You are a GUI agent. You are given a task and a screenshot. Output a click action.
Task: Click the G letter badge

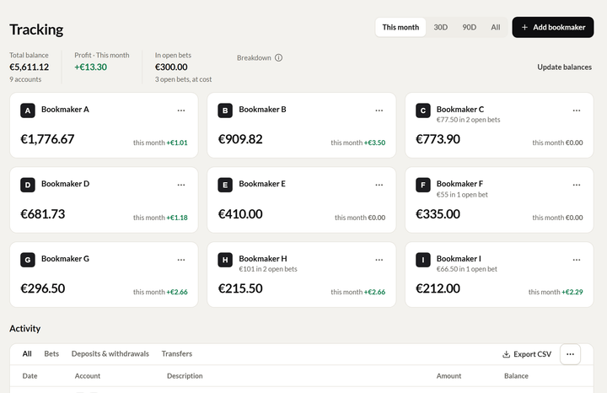[28, 260]
